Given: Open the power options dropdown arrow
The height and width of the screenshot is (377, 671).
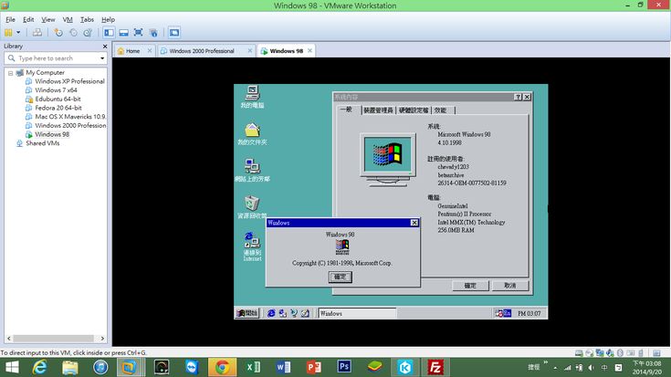Looking at the screenshot, I should pos(18,33).
